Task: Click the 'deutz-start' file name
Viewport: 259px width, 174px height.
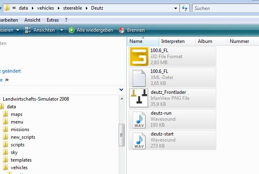Action: (162, 134)
